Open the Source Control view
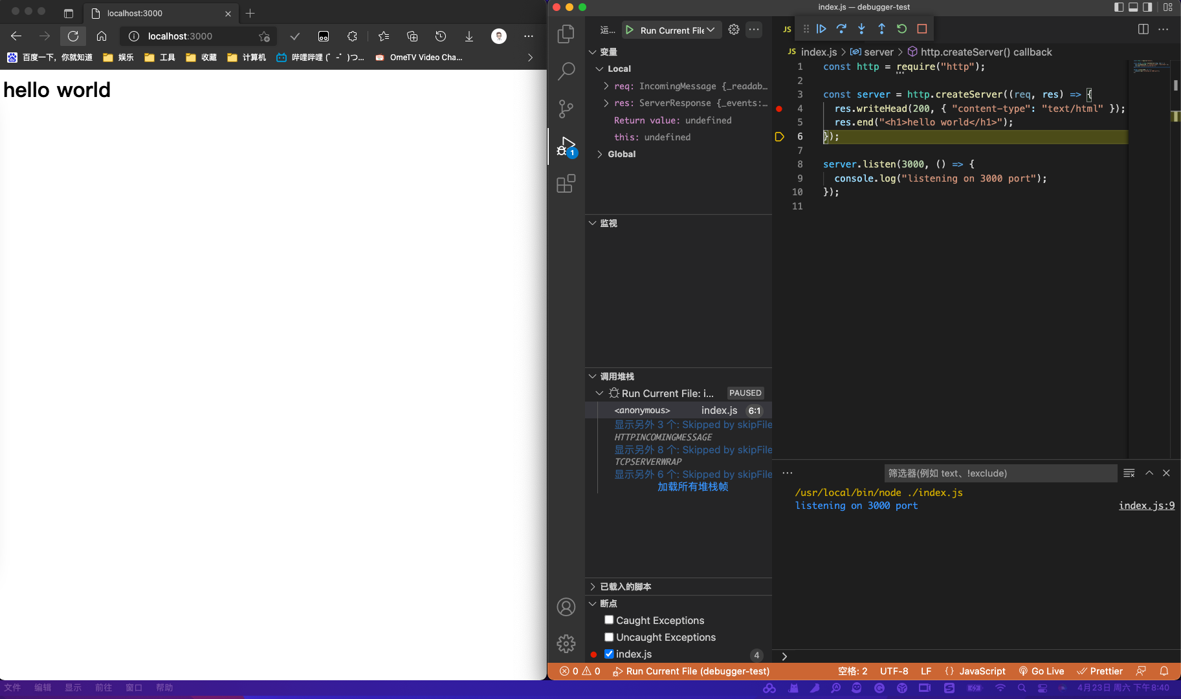 566,109
